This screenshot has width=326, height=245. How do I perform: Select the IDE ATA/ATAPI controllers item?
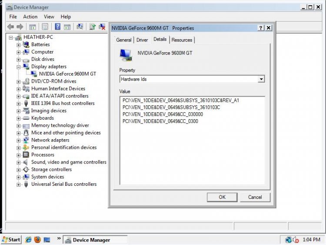point(60,96)
